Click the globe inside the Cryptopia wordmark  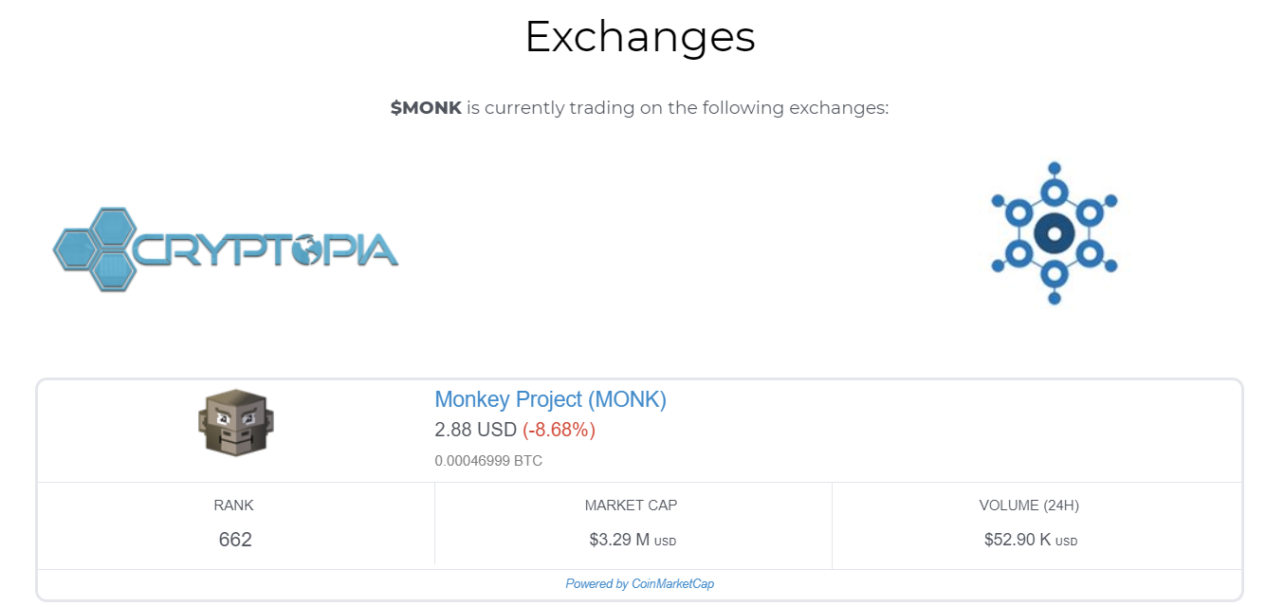click(x=306, y=250)
